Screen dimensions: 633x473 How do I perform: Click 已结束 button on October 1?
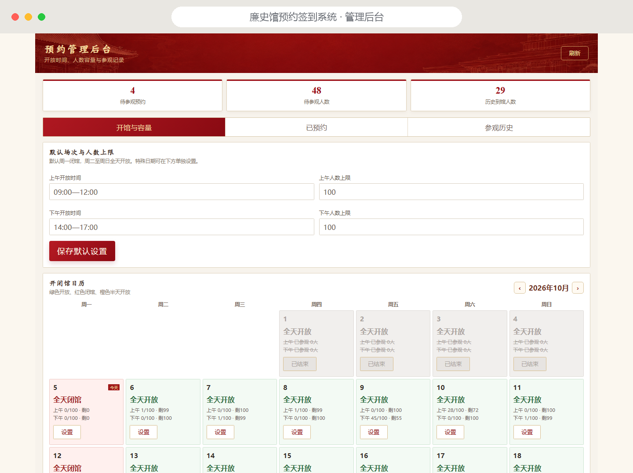coord(300,364)
